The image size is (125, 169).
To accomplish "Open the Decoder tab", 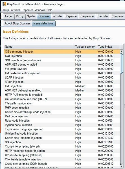I will click(x=103, y=16).
